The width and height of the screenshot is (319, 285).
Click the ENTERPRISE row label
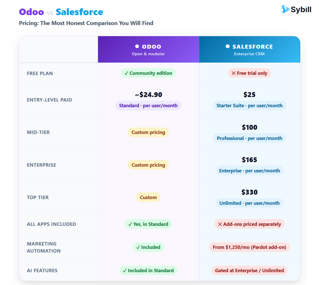[x=41, y=165]
